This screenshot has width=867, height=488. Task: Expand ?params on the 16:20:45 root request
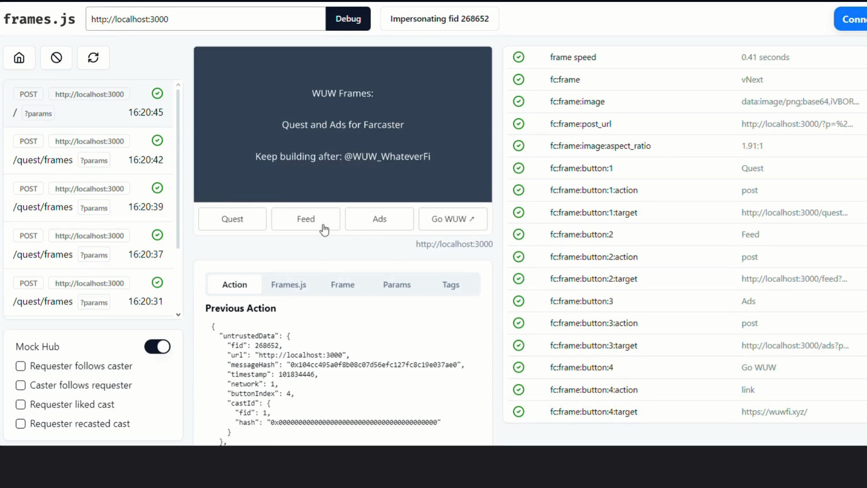(38, 113)
